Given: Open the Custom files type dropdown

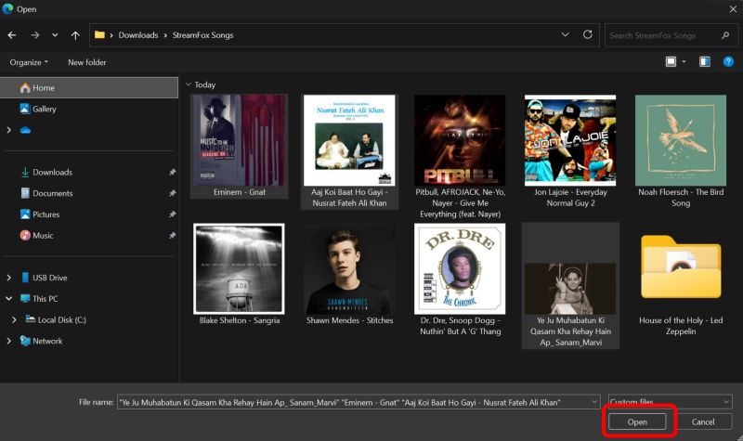Looking at the screenshot, I should (669, 402).
